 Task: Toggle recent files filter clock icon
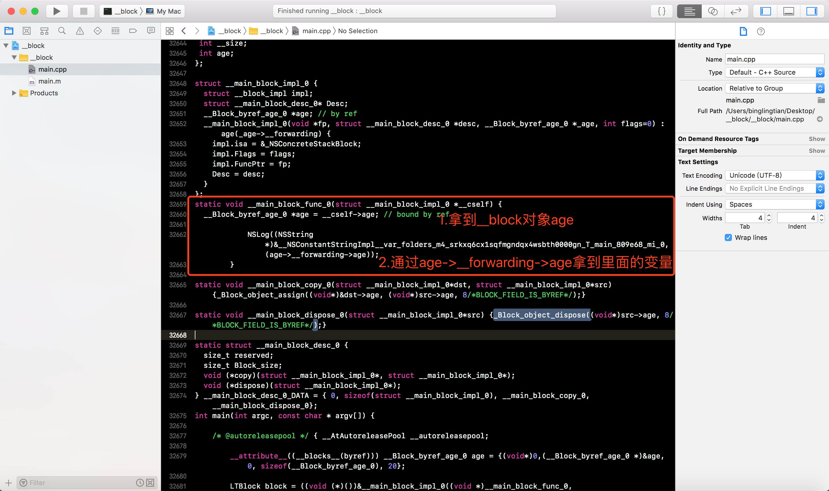click(140, 483)
